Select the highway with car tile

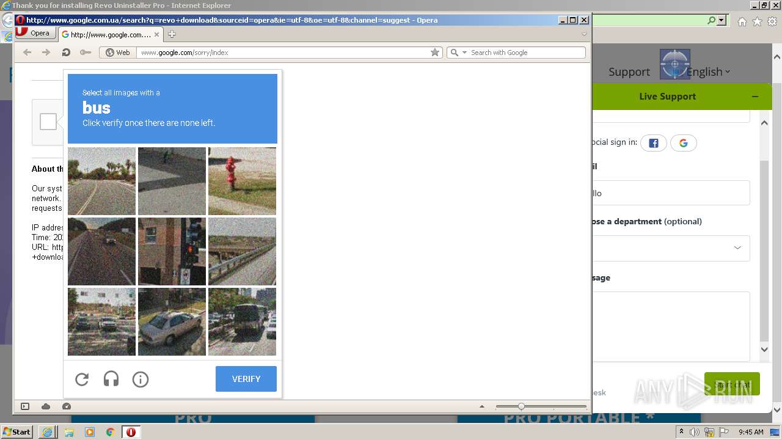[x=101, y=251]
